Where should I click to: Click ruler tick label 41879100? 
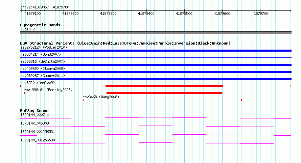pos(32,13)
